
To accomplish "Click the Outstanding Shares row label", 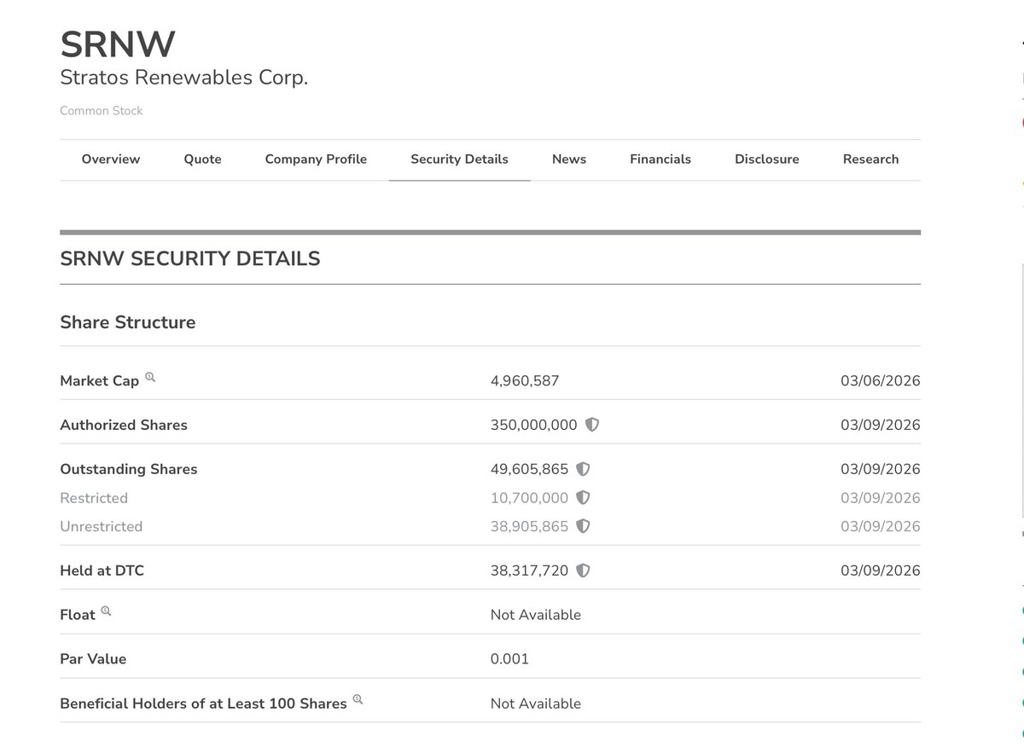I will click(129, 469).
